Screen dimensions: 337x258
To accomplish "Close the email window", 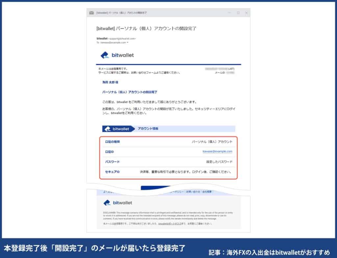I will click(x=246, y=13).
